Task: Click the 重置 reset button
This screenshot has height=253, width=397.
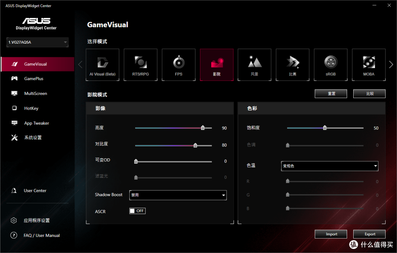Action: [x=331, y=93]
